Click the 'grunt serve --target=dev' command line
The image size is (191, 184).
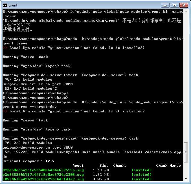[30, 107]
